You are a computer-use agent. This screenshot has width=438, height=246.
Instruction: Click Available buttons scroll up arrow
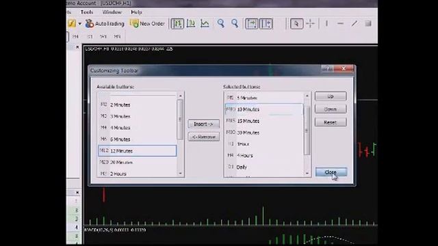[x=180, y=96]
